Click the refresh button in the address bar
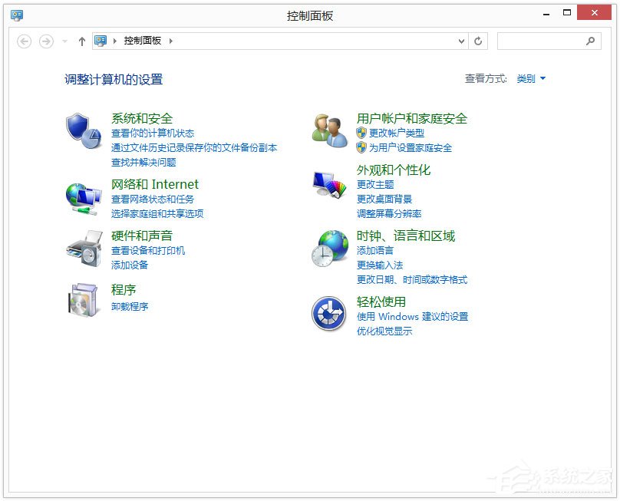This screenshot has width=620, height=501. (479, 41)
